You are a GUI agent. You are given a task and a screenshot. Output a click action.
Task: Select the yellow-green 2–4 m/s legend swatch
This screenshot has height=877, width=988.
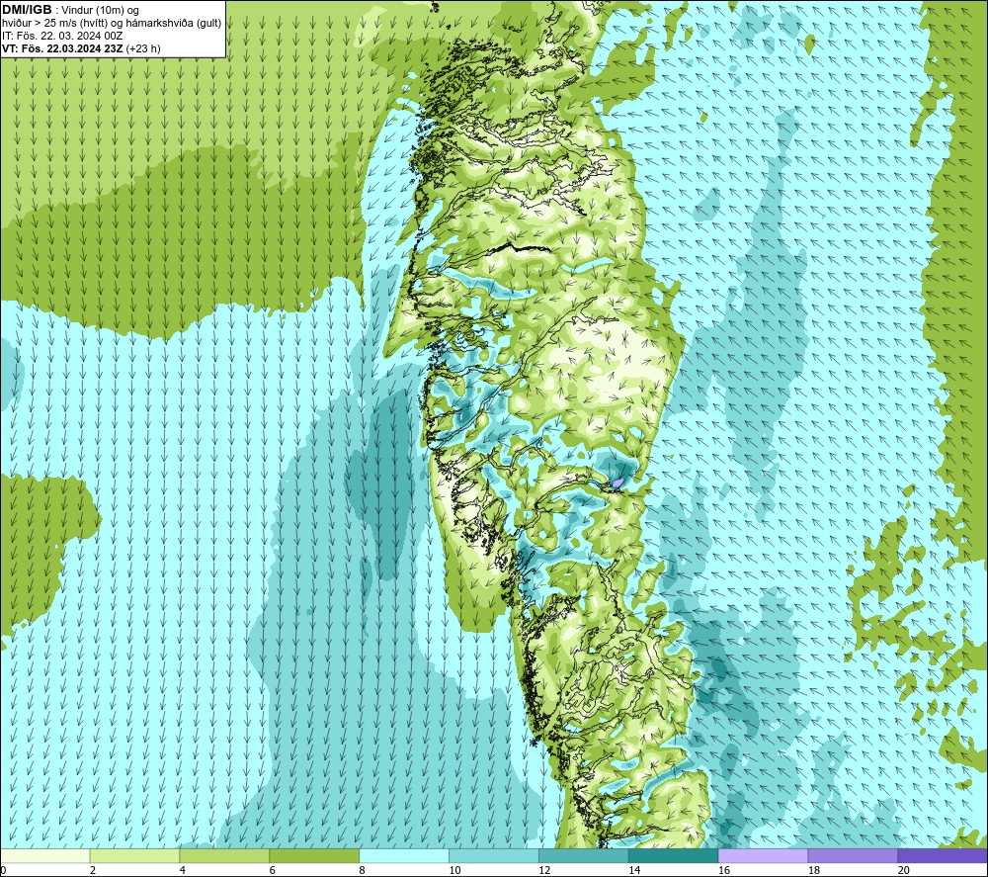(x=134, y=855)
